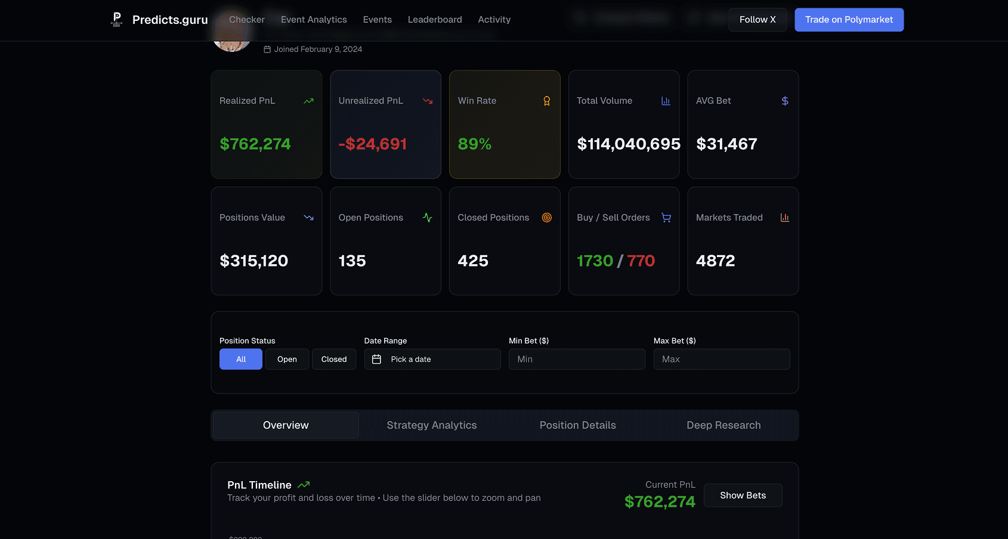Viewport: 1008px width, 539px height.
Task: Click the calendar icon in the date picker
Action: click(376, 359)
